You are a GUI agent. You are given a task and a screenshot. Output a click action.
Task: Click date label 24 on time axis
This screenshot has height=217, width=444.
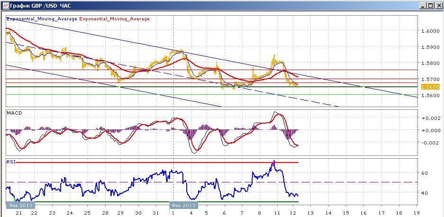click(69, 213)
